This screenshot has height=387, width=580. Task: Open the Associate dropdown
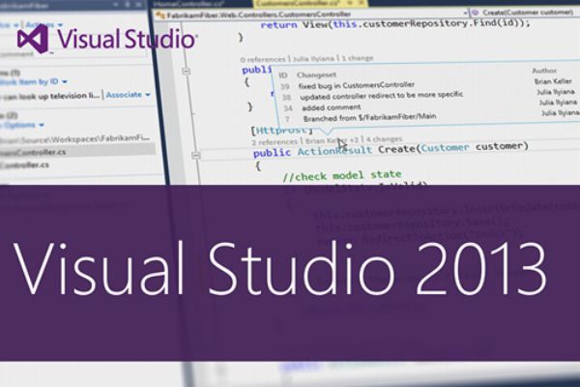(x=128, y=95)
